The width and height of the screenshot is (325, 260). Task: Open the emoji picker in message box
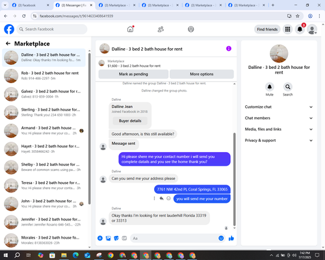221,239
